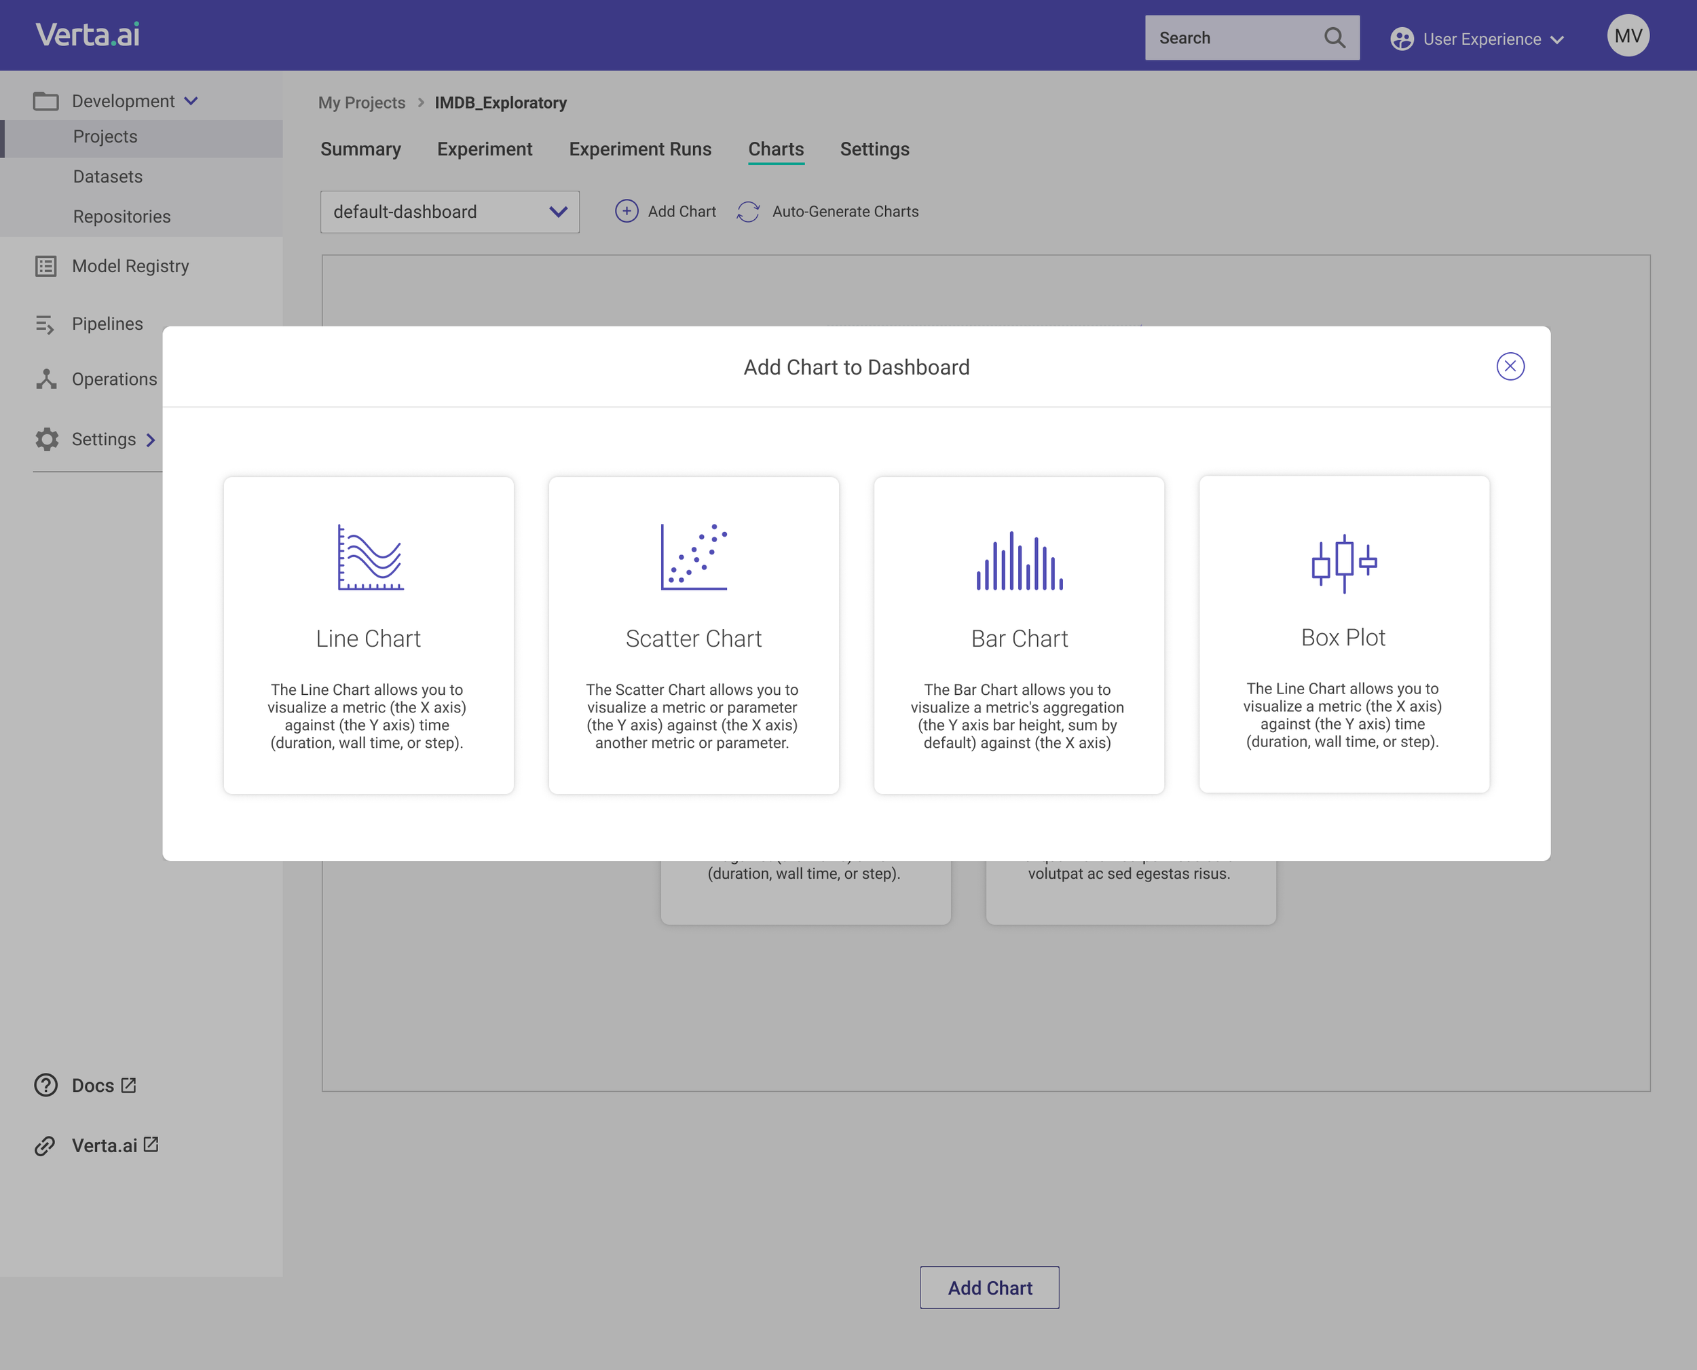1697x1370 pixels.
Task: Choose the Line Chart card title
Action: click(368, 639)
